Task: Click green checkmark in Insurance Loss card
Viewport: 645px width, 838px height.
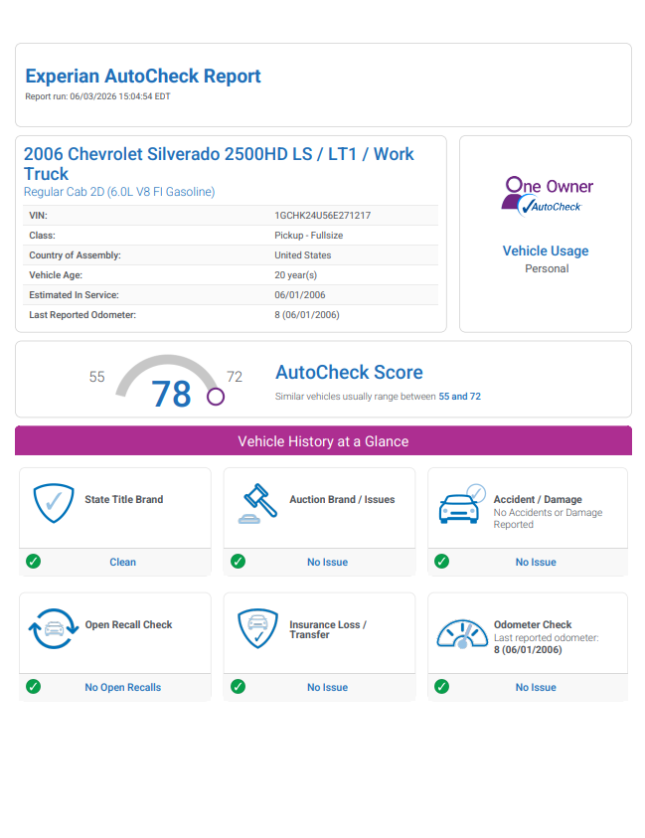Action: tap(238, 686)
